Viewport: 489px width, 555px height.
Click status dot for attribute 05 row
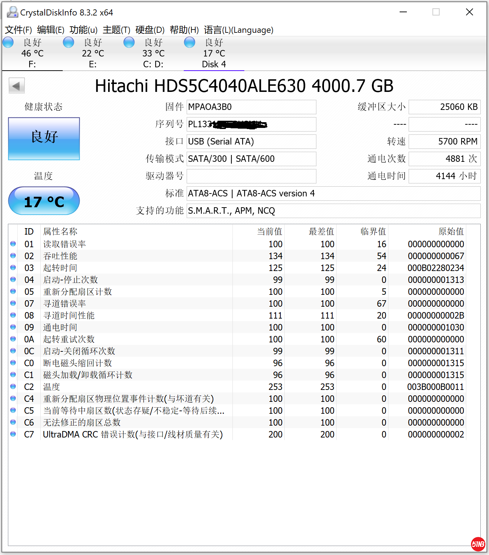(13, 291)
